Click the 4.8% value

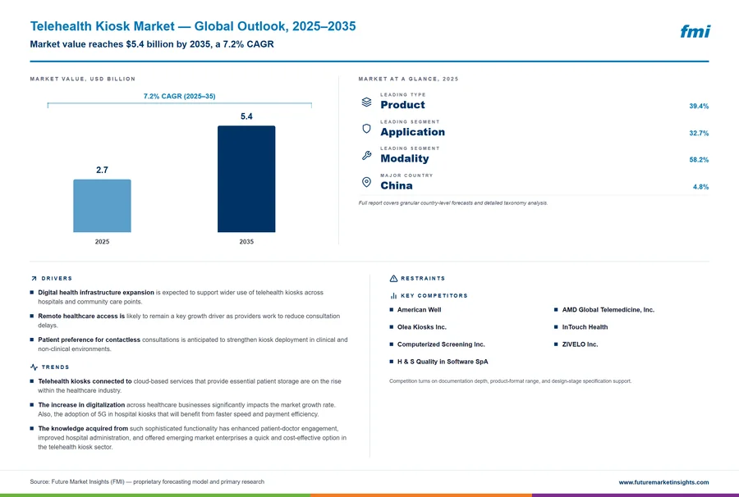point(700,187)
